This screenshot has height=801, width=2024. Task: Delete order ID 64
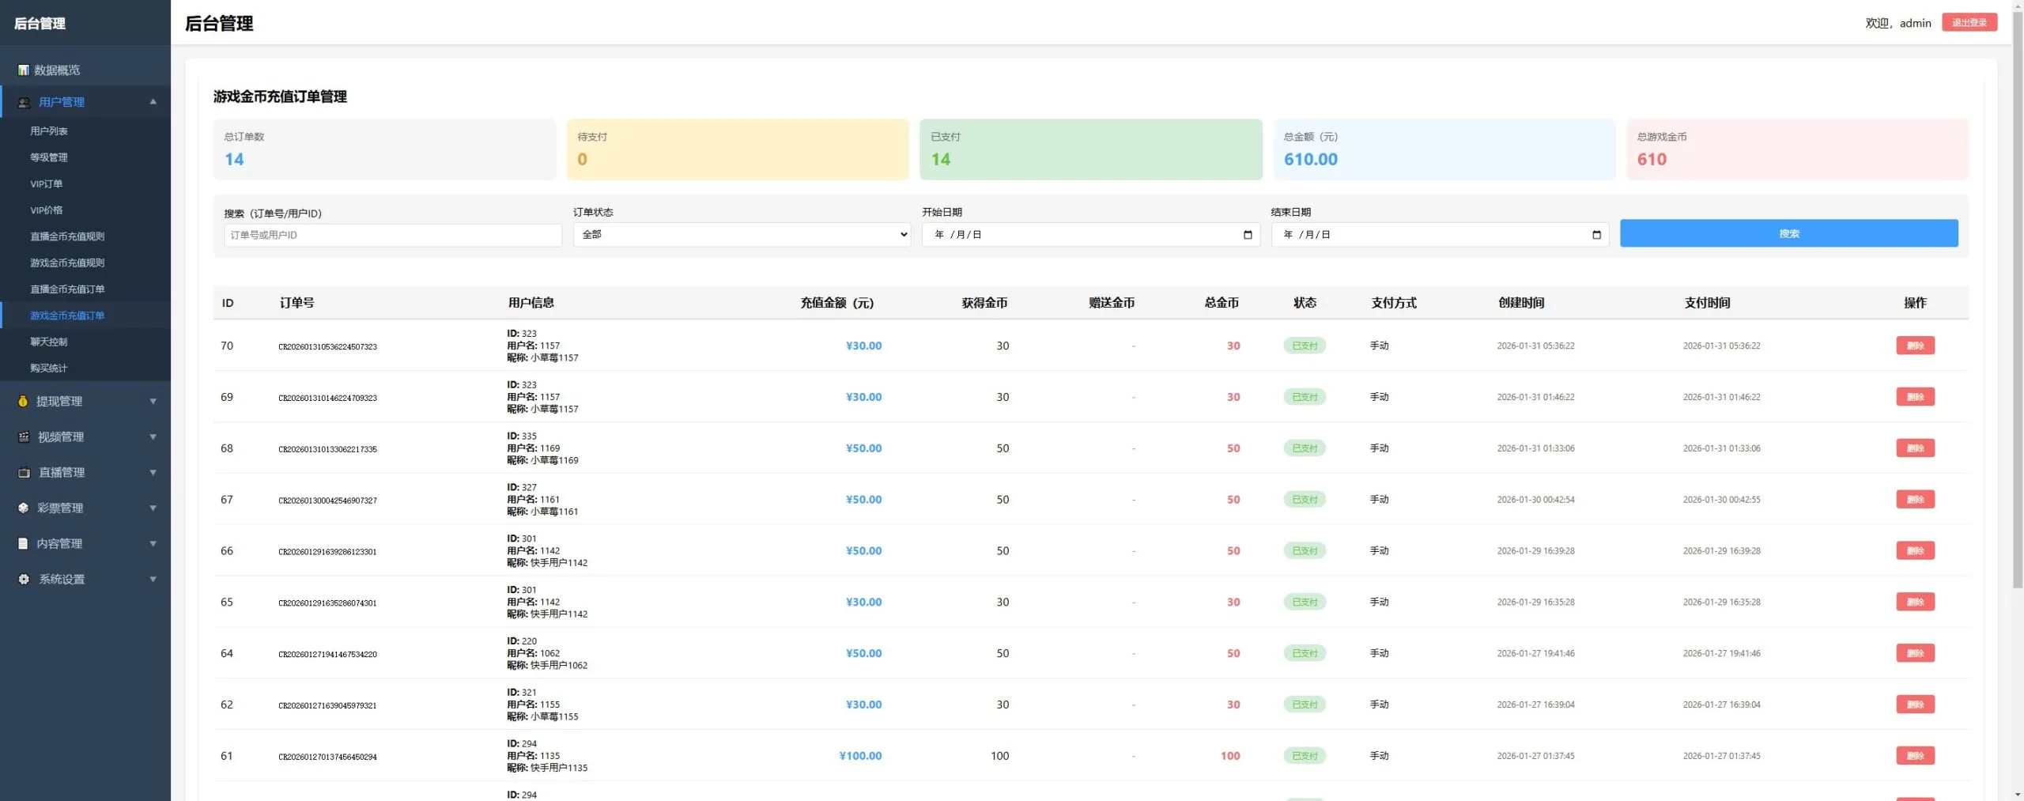tap(1915, 653)
